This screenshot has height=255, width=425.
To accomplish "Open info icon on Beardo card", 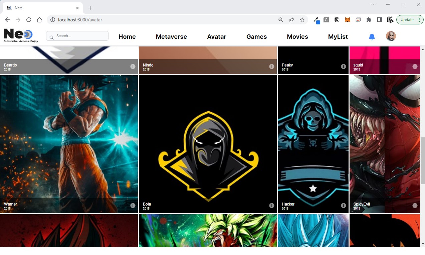I will click(133, 67).
